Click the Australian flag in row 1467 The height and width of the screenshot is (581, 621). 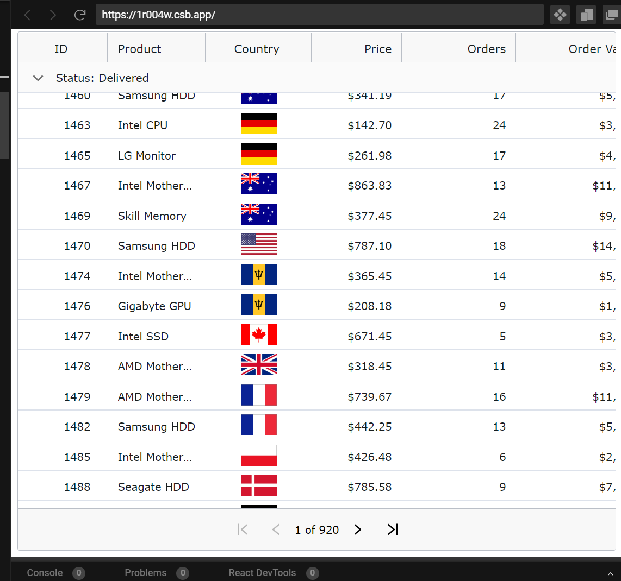[x=259, y=184]
